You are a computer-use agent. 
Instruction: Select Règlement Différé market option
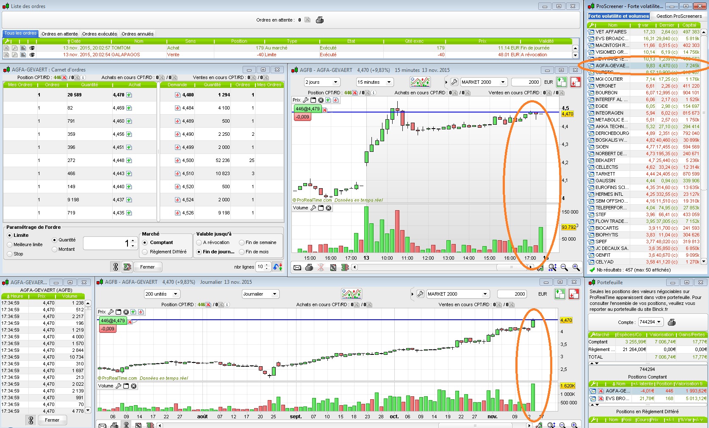145,252
